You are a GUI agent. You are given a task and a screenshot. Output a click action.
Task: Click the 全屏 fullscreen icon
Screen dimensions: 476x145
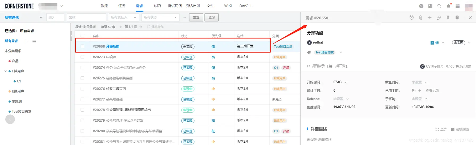[x=437, y=129]
